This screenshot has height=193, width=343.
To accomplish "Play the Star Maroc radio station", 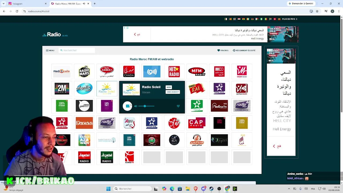I will tap(174, 123).
